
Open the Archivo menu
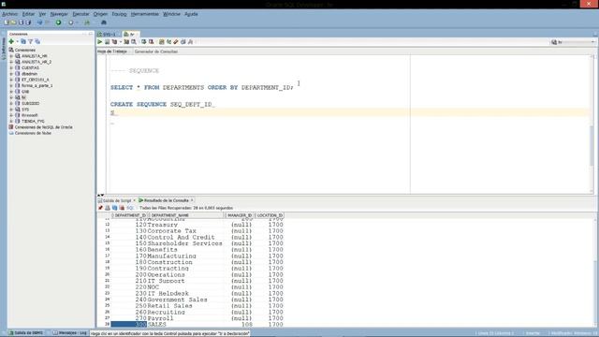point(10,14)
